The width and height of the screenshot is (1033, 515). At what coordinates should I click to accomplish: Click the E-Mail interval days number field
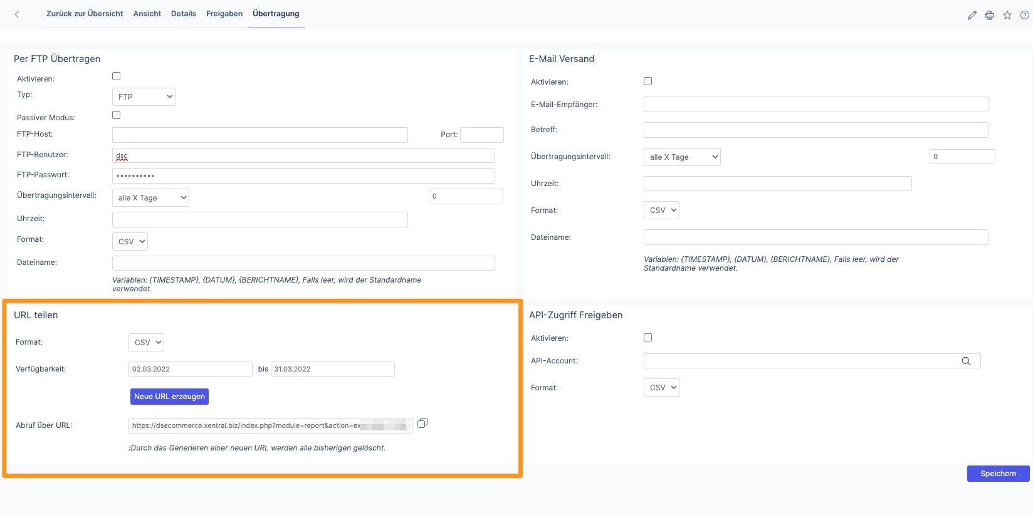[x=962, y=157]
